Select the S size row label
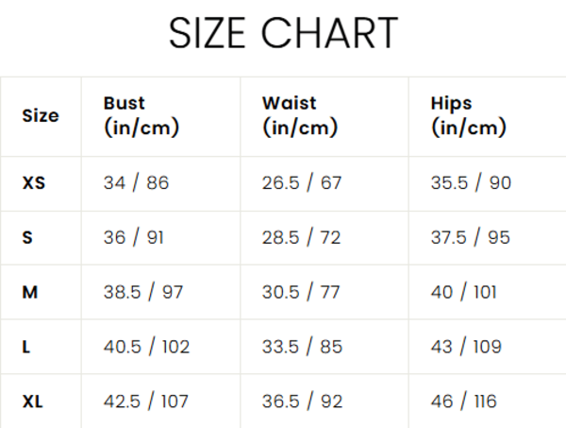Screen dimensions: 566x428 coord(27,237)
